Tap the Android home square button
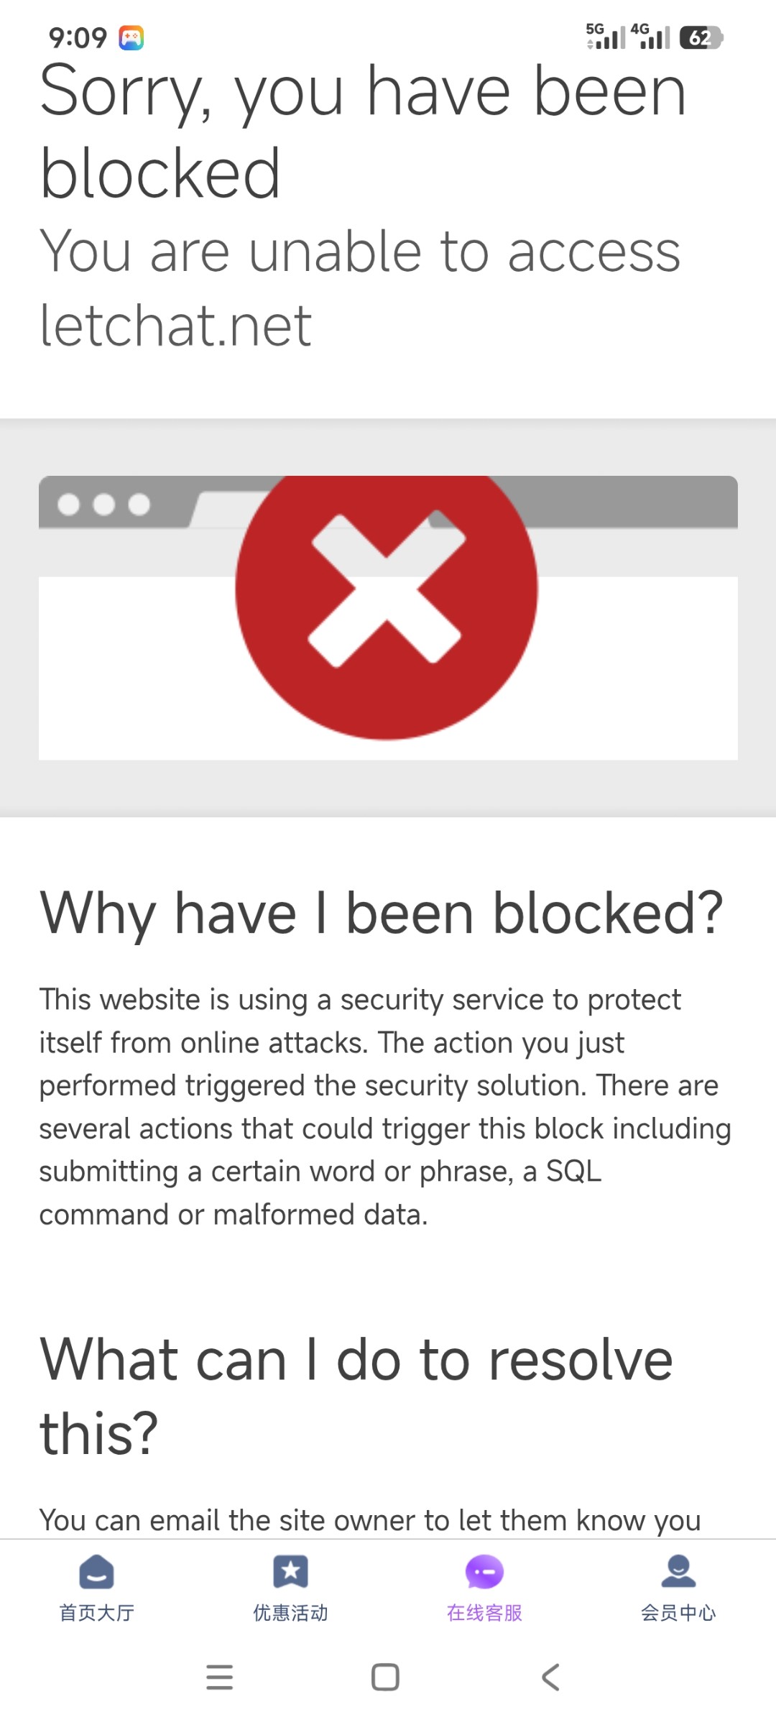Image resolution: width=776 pixels, height=1725 pixels. pos(385,1678)
